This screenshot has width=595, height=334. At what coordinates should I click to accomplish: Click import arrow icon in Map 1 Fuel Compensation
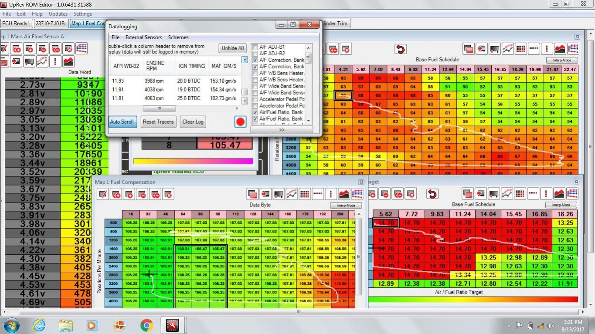coord(265,194)
